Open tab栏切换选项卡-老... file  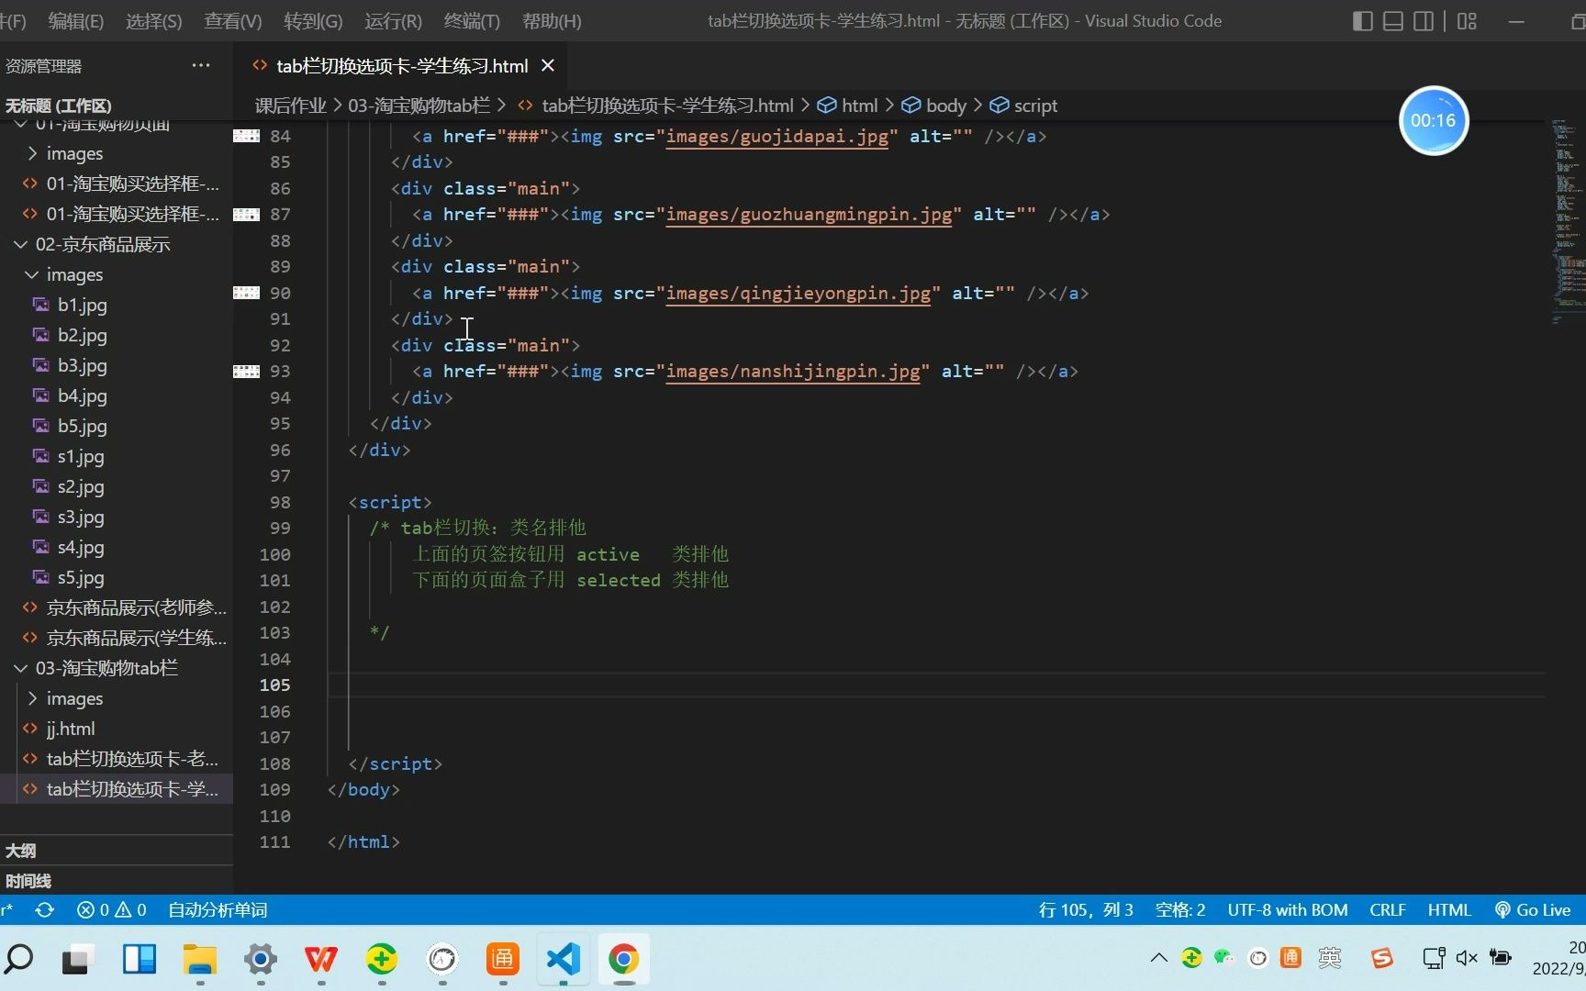(132, 759)
